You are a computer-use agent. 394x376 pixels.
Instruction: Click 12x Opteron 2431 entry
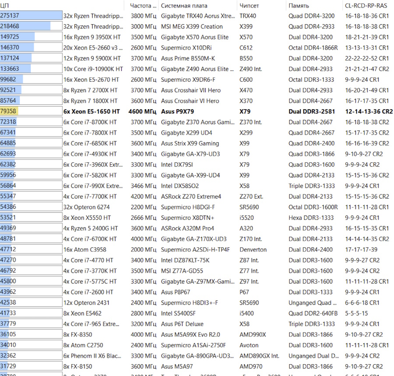coord(86,303)
